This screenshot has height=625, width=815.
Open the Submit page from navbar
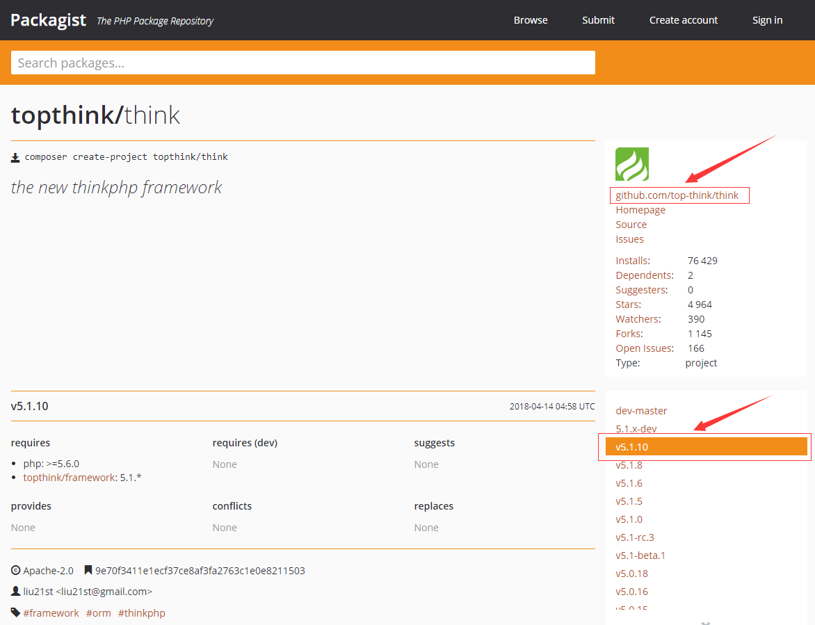pyautogui.click(x=598, y=20)
